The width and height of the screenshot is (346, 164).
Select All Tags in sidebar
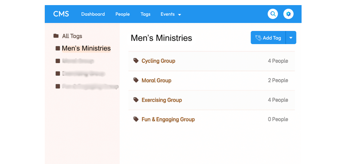coord(72,36)
